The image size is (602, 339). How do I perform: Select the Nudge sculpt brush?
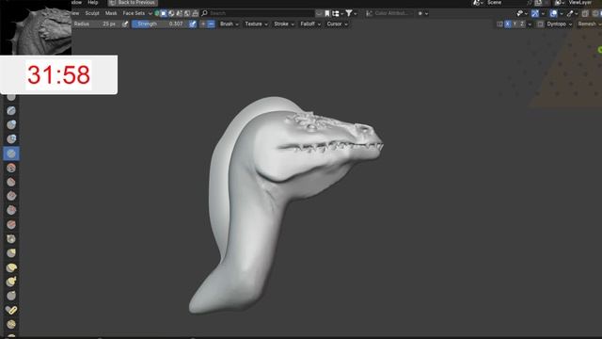click(11, 324)
